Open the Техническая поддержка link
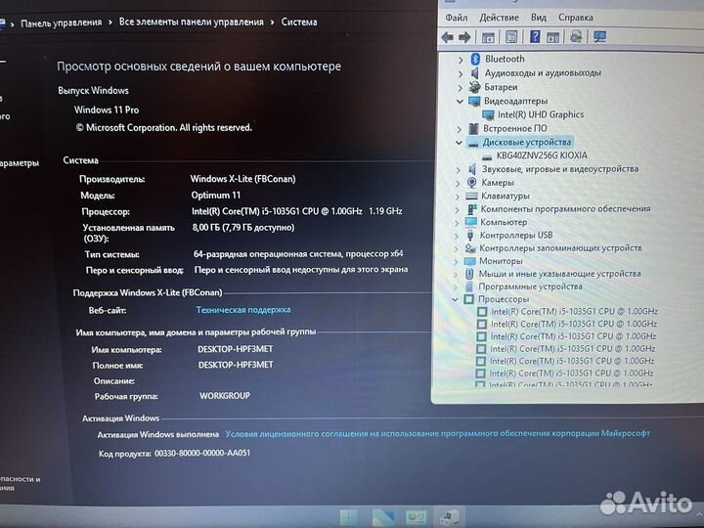Image resolution: width=704 pixels, height=528 pixels. tap(243, 310)
